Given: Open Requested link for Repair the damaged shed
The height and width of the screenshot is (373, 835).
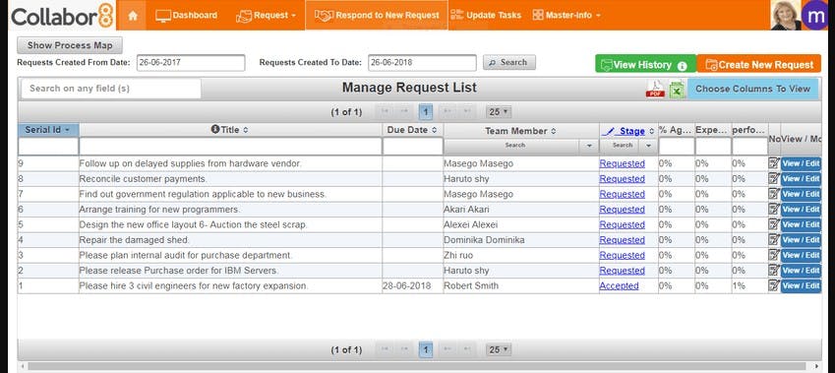Looking at the screenshot, I should pyautogui.click(x=622, y=240).
